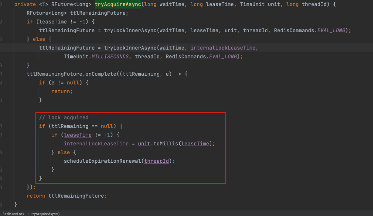Collapse the tryAcquireAsync method fold marker

point(1,4)
